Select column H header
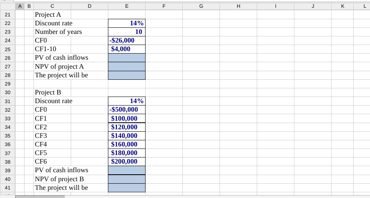370x198 pixels. (x=238, y=7)
